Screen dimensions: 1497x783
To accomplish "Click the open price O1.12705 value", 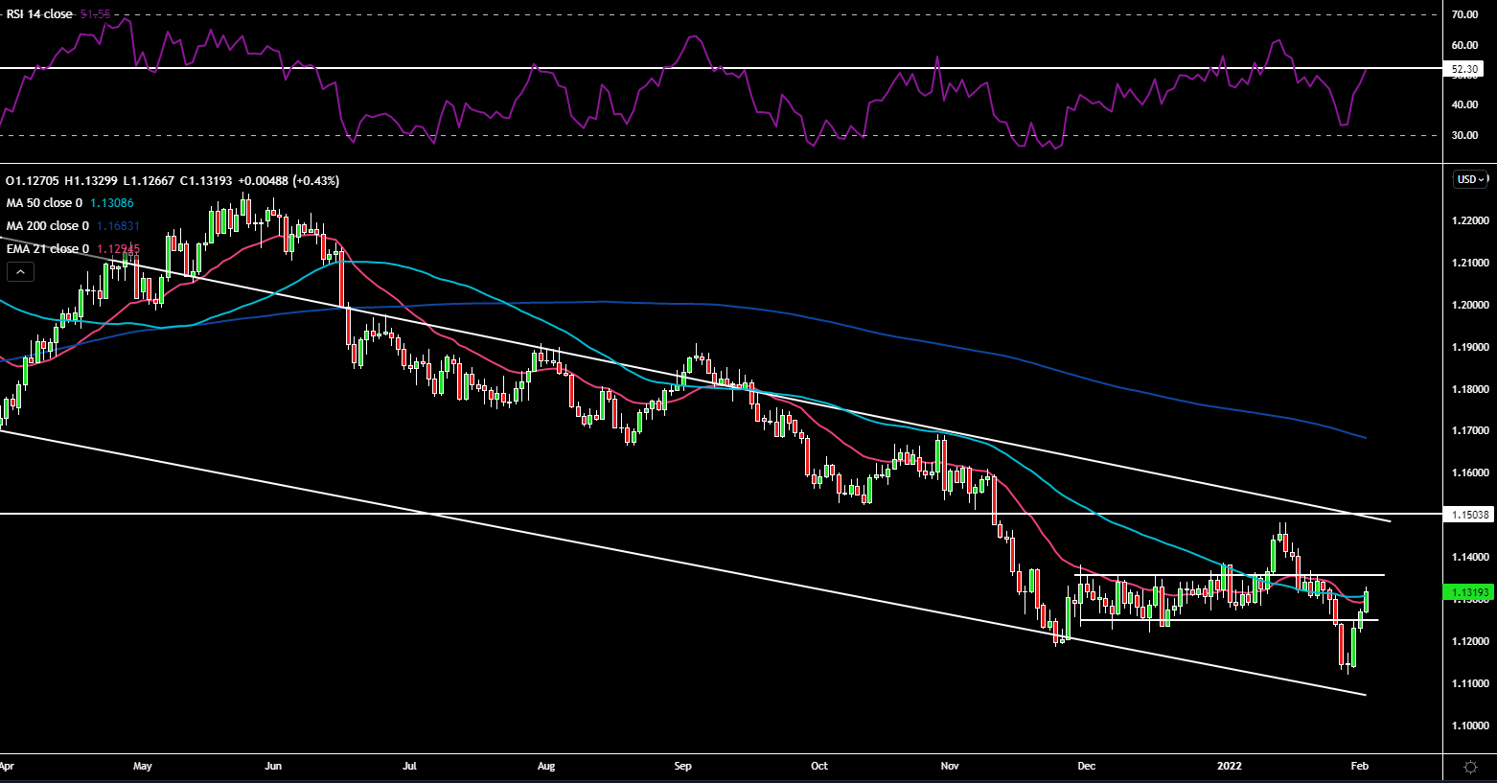I will point(34,180).
